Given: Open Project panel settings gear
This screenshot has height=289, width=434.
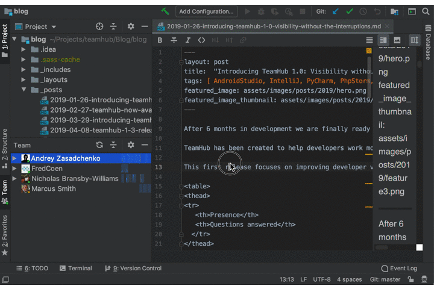Looking at the screenshot, I should (x=131, y=26).
